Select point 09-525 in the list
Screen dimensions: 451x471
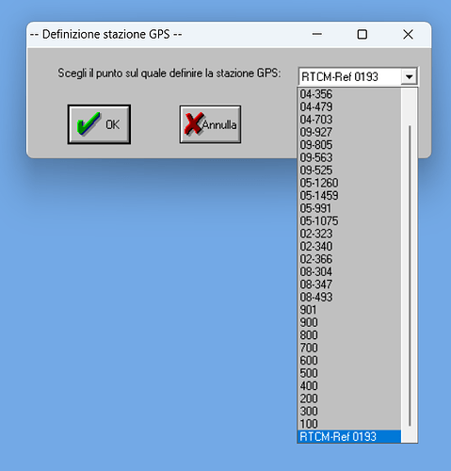349,171
